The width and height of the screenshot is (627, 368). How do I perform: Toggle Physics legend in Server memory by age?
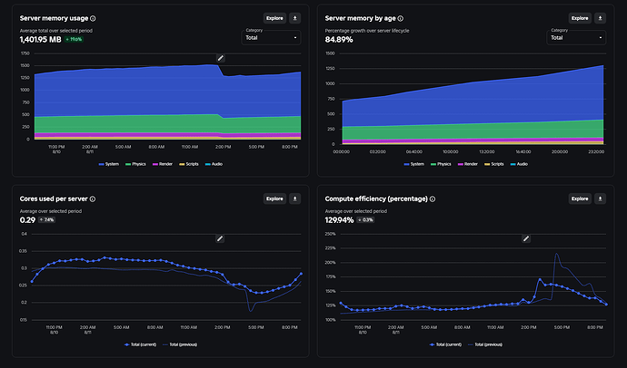point(441,164)
